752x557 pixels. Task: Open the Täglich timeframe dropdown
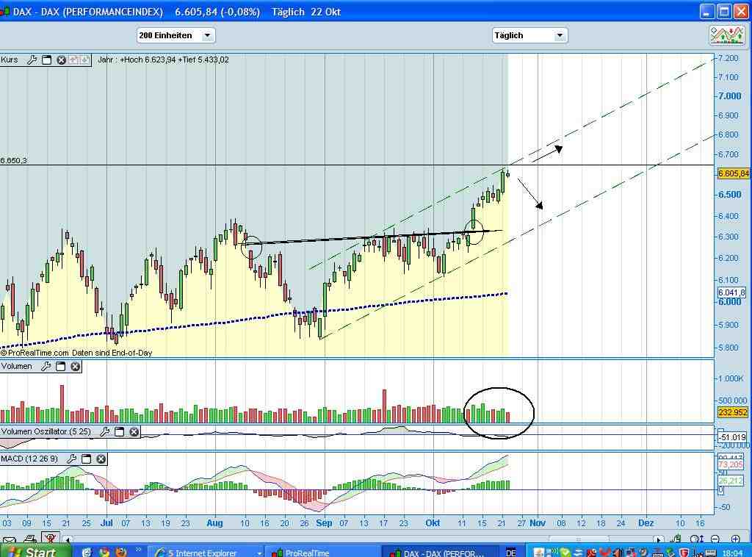pos(529,35)
